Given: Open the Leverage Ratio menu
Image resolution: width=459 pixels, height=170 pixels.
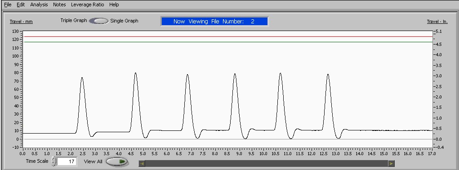Looking at the screenshot, I should [x=87, y=4].
